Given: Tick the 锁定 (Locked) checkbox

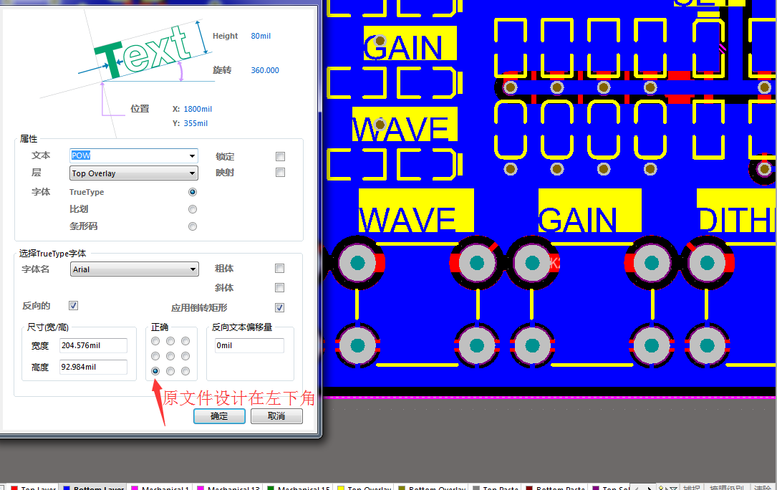Looking at the screenshot, I should (281, 156).
